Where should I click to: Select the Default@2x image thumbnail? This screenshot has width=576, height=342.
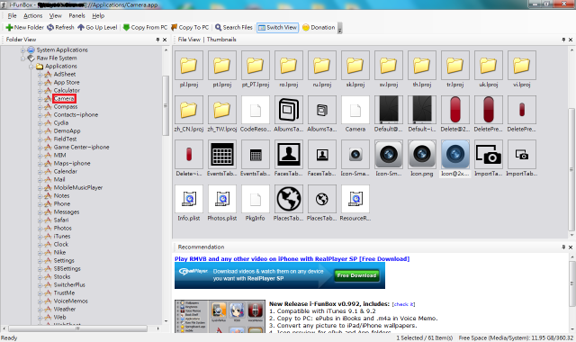[388, 110]
